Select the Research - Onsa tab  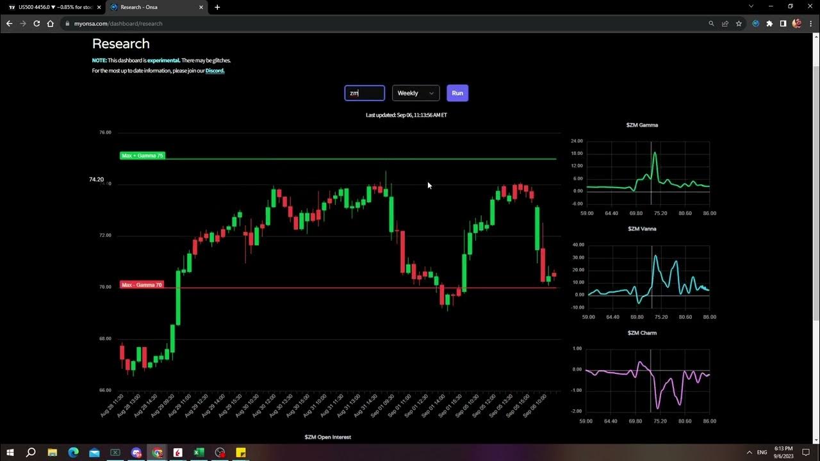pyautogui.click(x=156, y=7)
